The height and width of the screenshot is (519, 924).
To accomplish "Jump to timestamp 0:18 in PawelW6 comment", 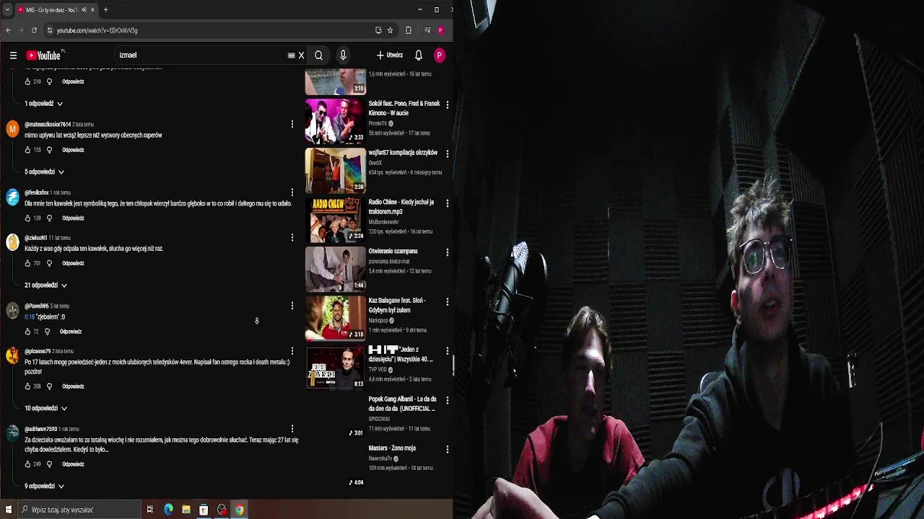I will pos(30,317).
